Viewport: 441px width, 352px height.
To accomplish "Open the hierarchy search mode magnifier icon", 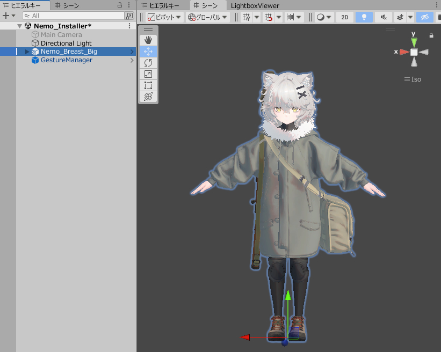I will [27, 16].
